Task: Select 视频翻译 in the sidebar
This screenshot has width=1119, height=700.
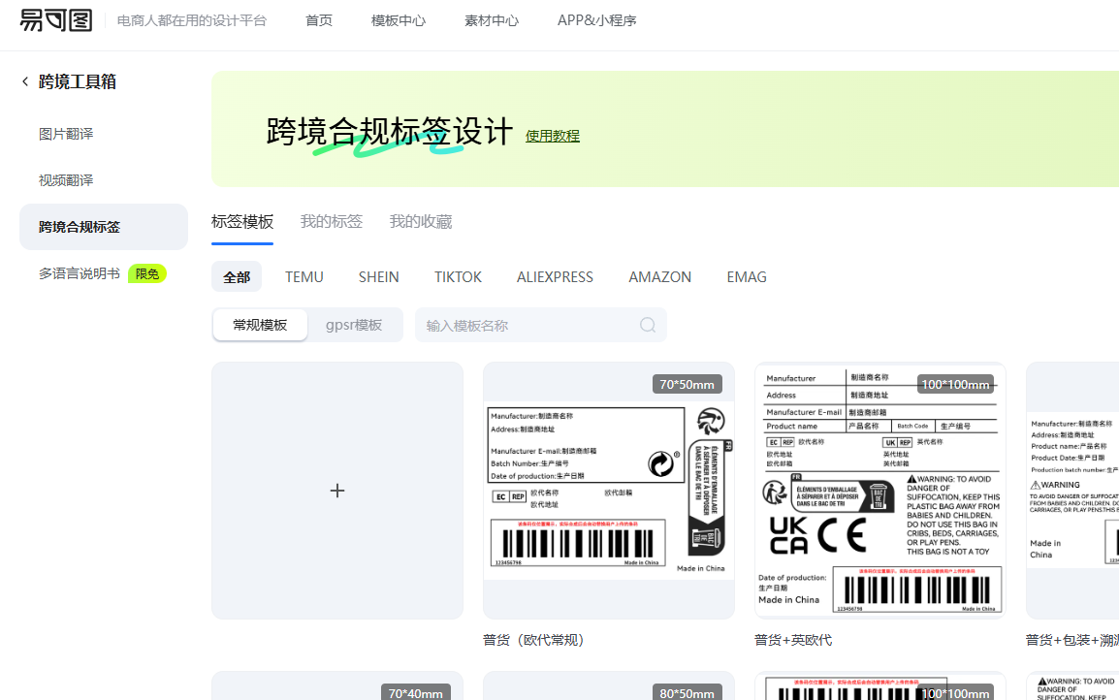Action: point(66,180)
